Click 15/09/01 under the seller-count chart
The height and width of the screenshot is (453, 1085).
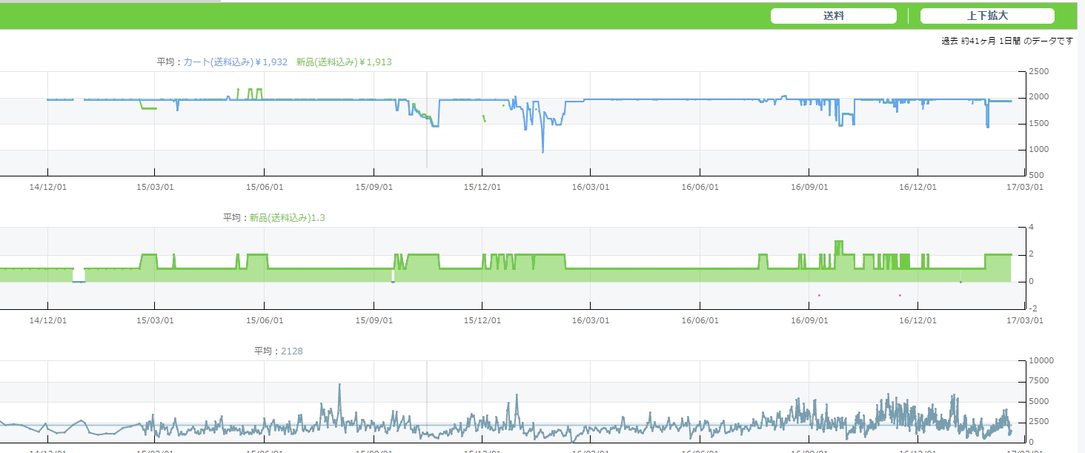[374, 321]
